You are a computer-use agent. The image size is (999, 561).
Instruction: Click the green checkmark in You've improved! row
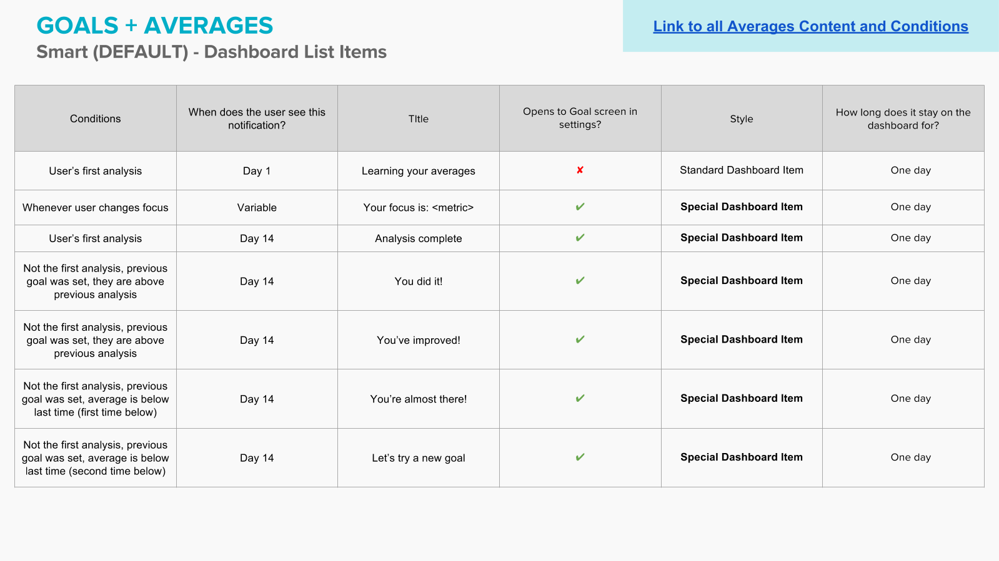click(x=580, y=339)
